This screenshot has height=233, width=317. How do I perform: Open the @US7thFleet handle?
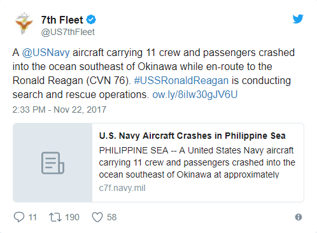pos(68,32)
